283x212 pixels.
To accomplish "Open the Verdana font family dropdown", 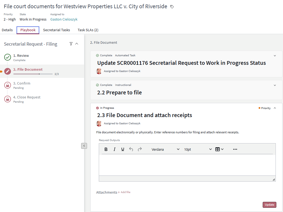I will pyautogui.click(x=166, y=149).
